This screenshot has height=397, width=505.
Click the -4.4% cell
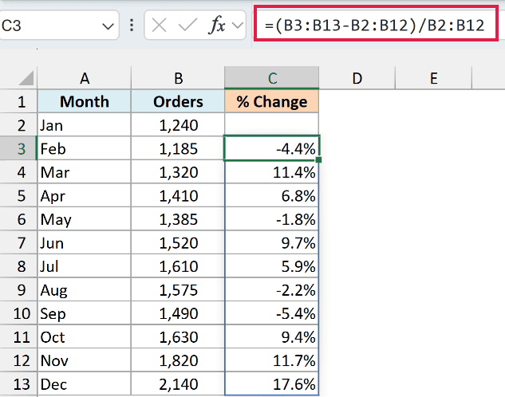point(272,148)
